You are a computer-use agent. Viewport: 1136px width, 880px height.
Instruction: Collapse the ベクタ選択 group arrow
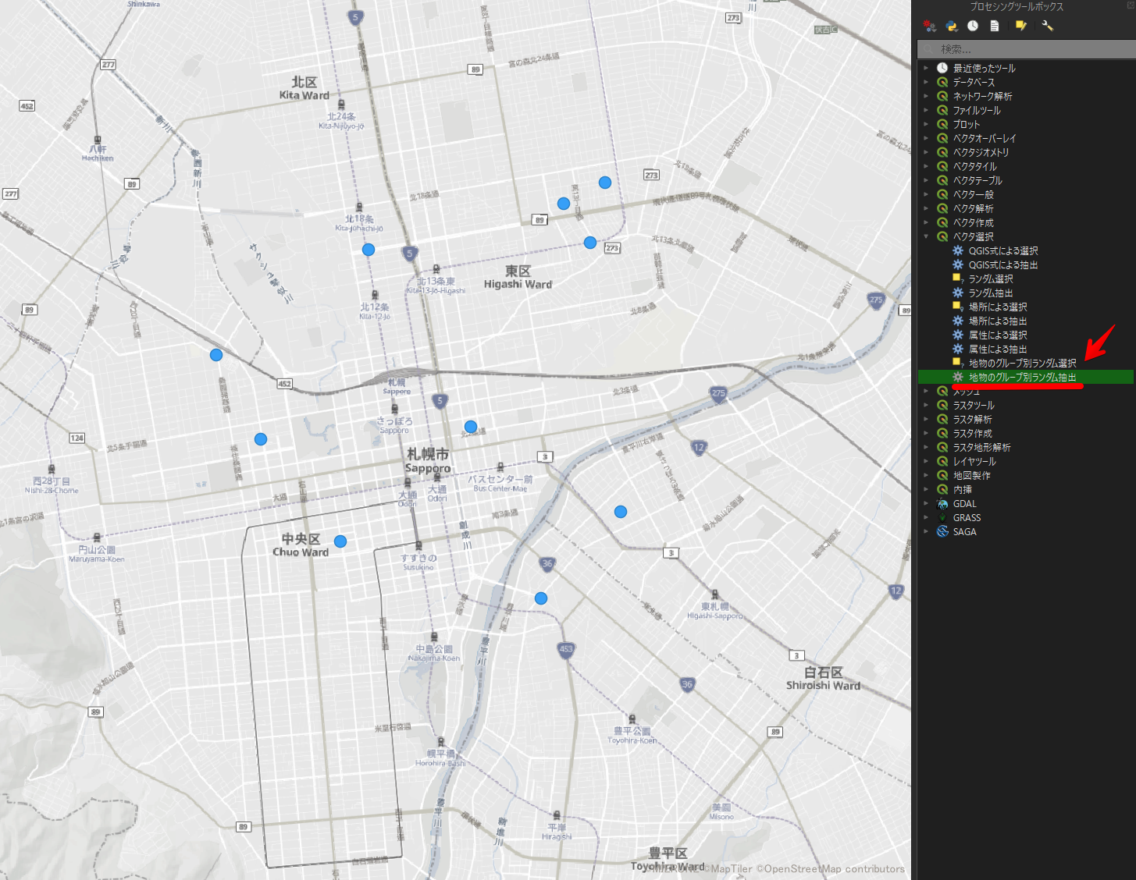[926, 237]
